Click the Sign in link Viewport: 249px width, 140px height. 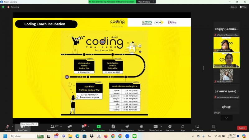pyautogui.click(x=233, y=7)
